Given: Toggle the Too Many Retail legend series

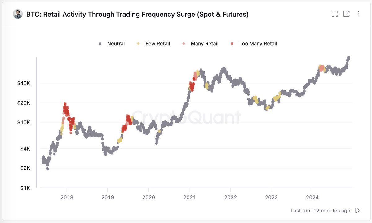Looking at the screenshot, I should pyautogui.click(x=258, y=44).
